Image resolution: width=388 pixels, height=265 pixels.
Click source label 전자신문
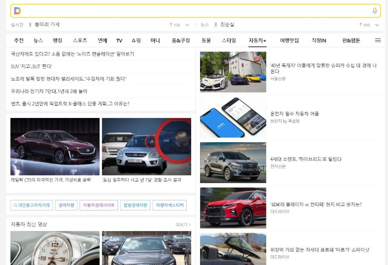[x=278, y=166]
